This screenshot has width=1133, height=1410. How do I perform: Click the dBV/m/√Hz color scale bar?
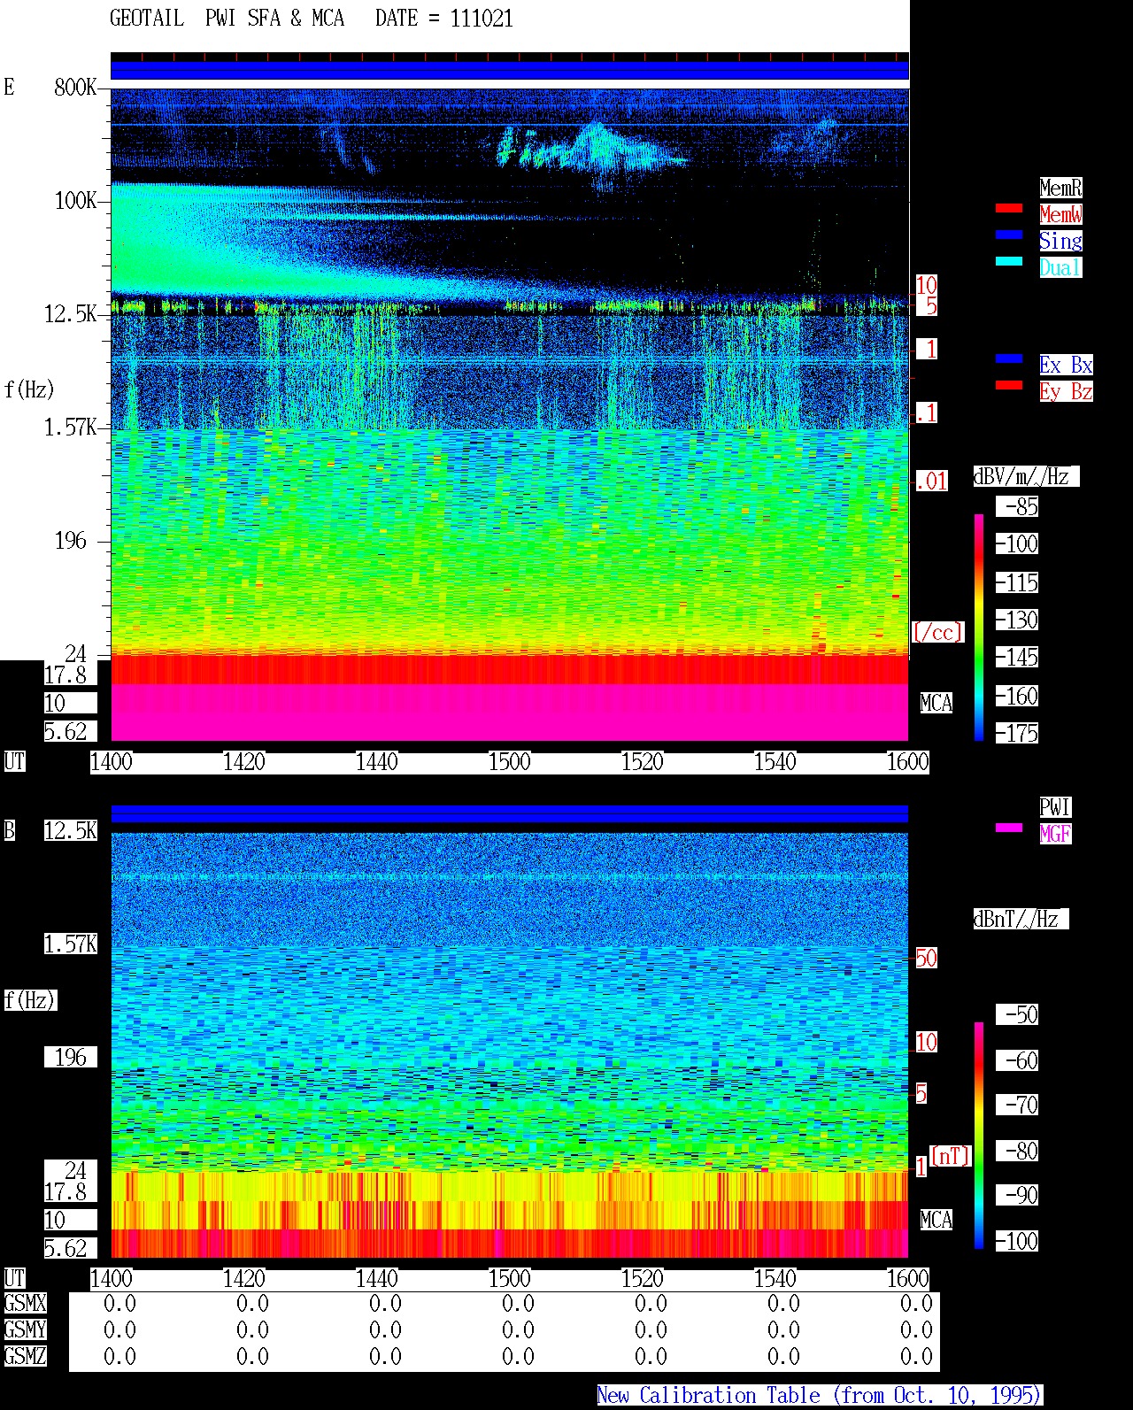click(979, 627)
